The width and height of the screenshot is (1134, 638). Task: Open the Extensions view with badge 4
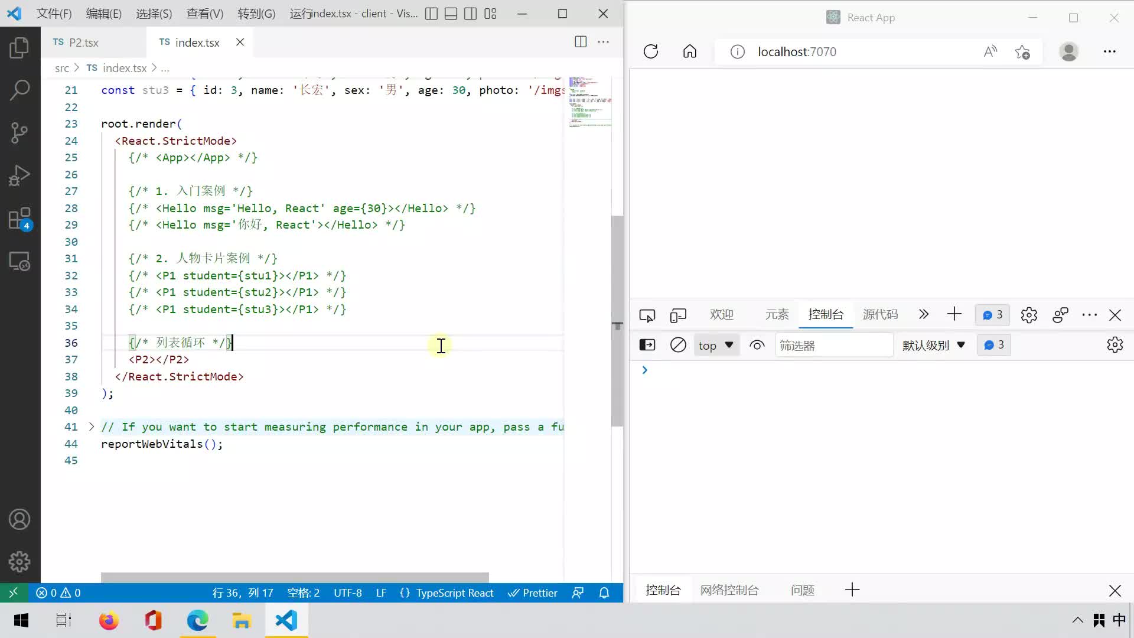click(19, 219)
